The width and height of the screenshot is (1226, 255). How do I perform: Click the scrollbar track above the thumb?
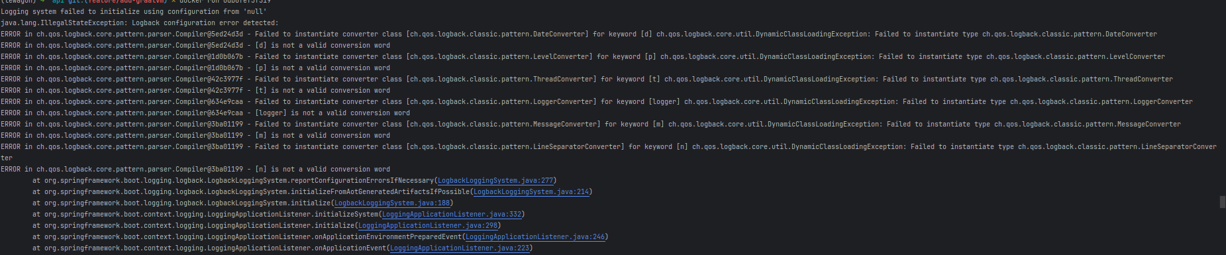[1222, 99]
